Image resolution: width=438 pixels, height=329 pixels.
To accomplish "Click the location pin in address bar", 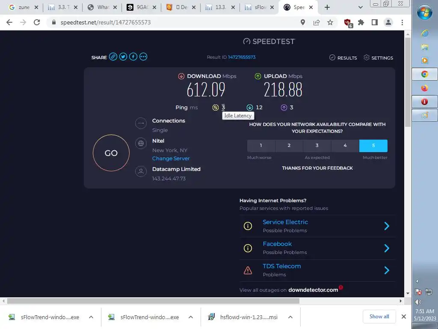I will click(x=303, y=22).
